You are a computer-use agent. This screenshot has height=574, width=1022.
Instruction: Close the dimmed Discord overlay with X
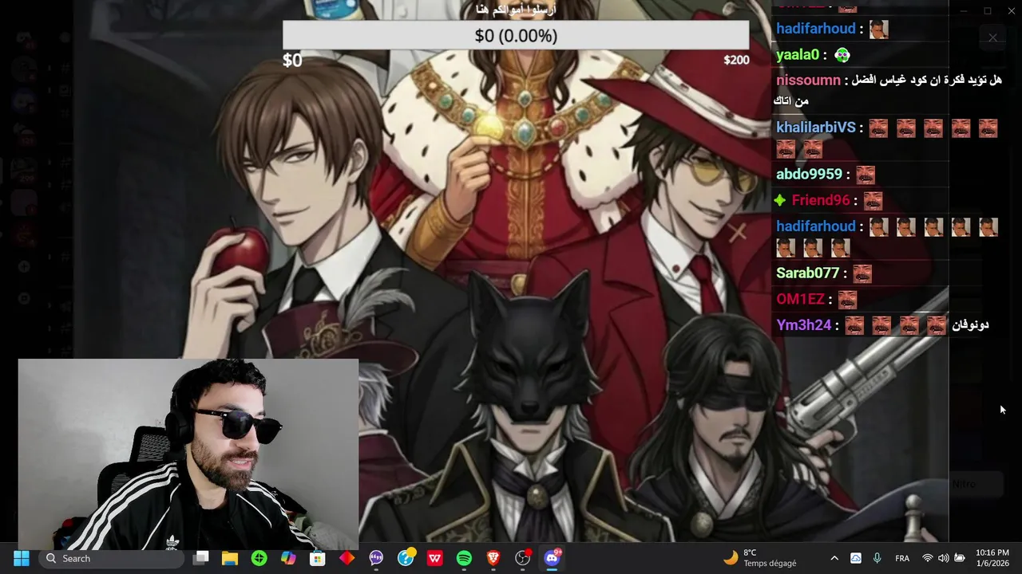point(992,37)
